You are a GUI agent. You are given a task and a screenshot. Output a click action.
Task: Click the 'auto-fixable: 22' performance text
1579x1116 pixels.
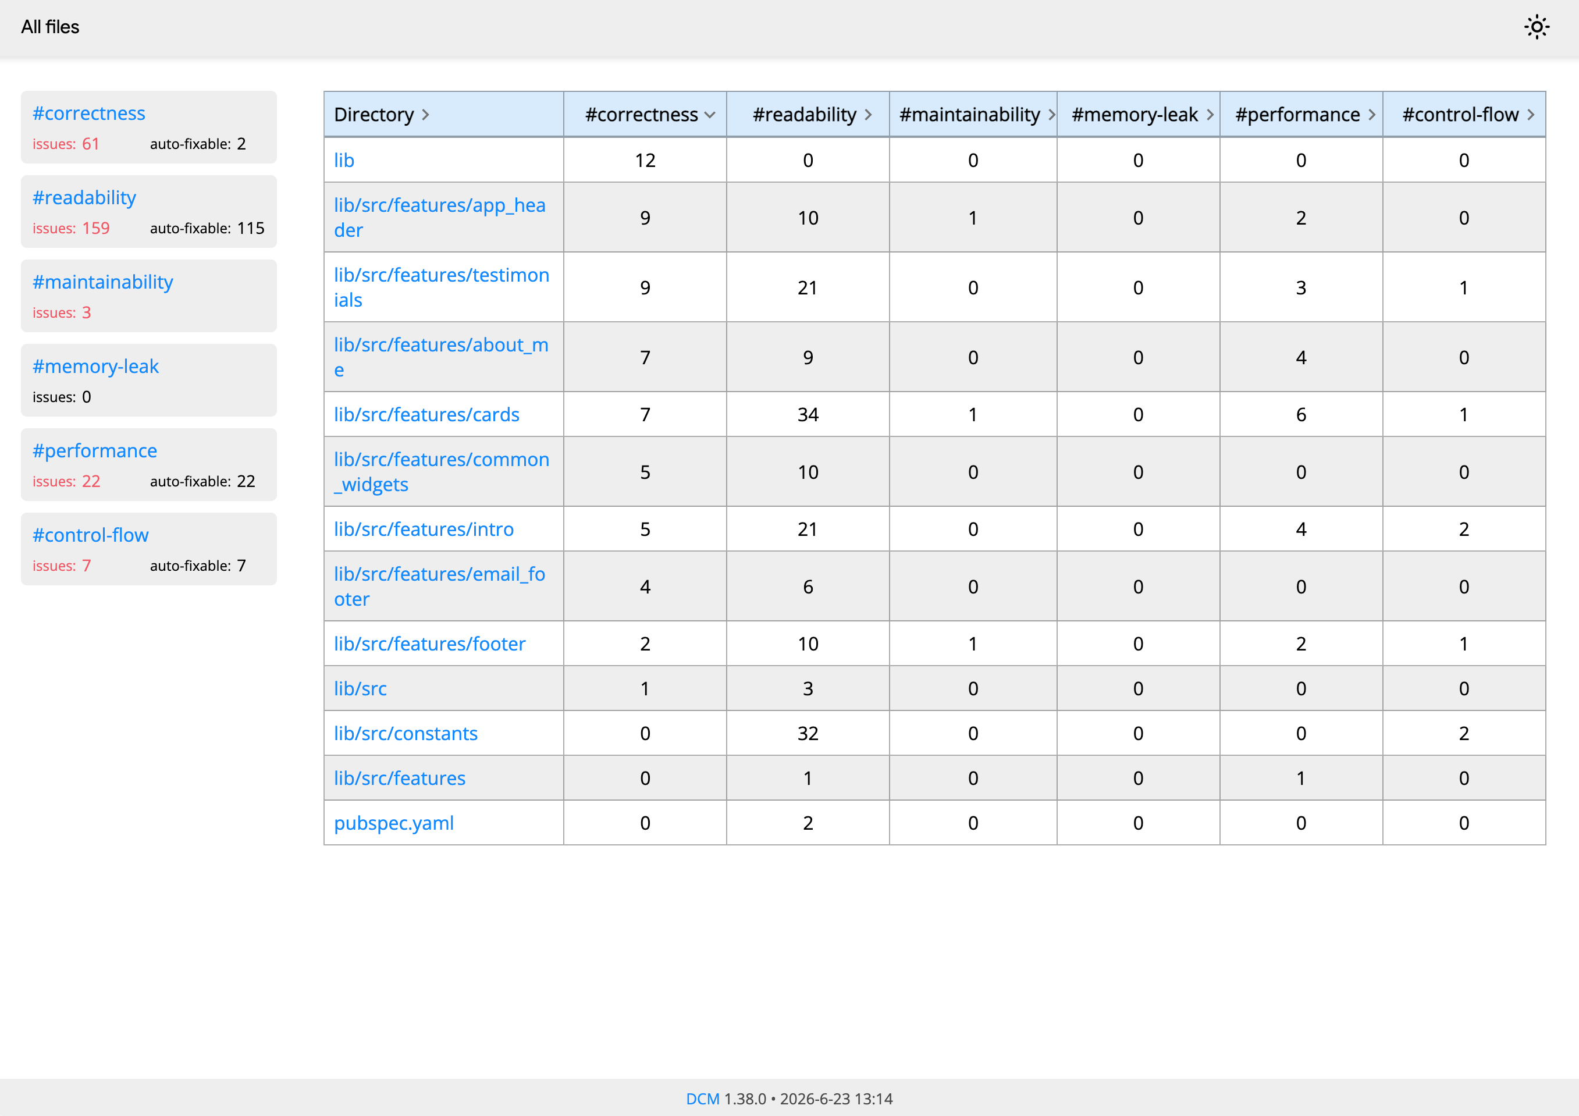click(202, 481)
